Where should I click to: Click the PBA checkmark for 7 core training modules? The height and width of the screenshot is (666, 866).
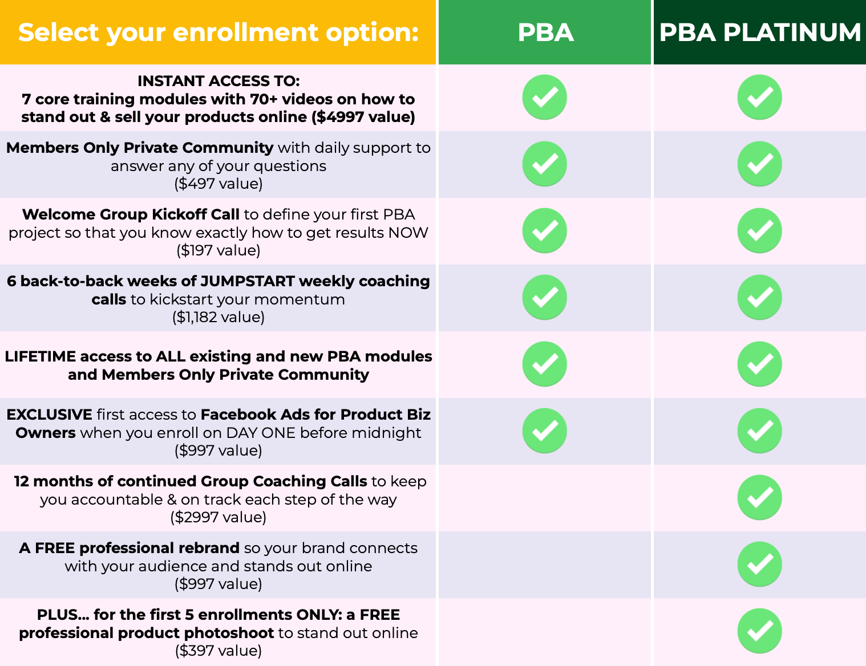pyautogui.click(x=545, y=98)
